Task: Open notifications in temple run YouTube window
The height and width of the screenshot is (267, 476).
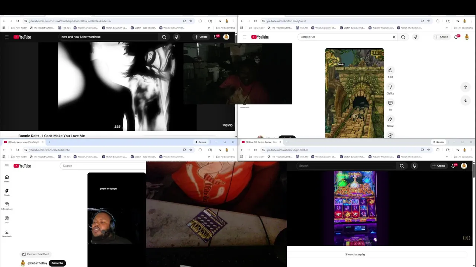Action: pos(457,37)
